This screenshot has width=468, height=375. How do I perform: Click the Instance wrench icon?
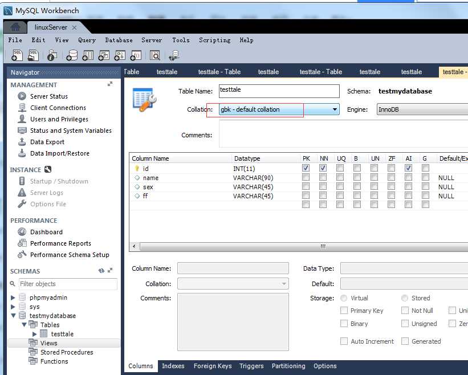pyautogui.click(x=48, y=169)
